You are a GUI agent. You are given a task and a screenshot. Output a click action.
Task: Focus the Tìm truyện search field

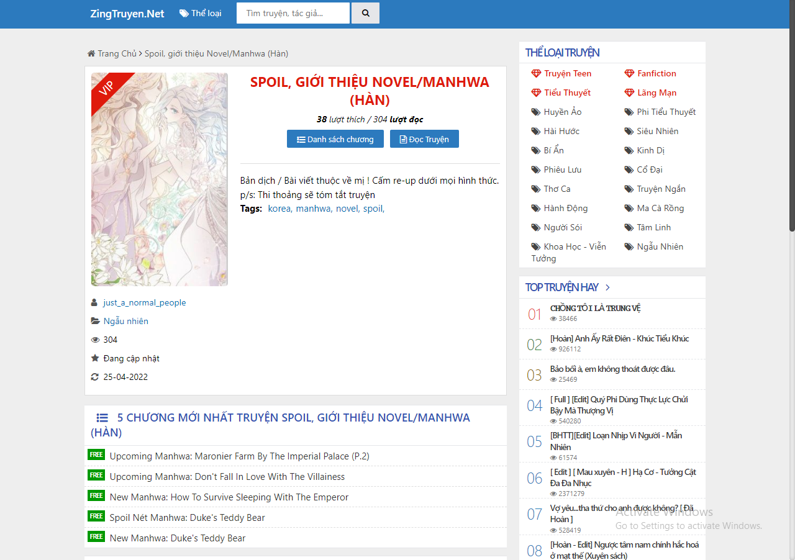[x=293, y=13]
